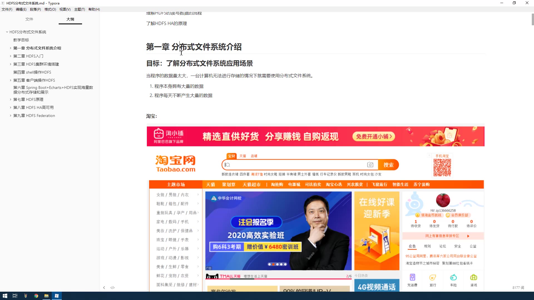Jump to 第五章 客户端操作HDFS outline entry
The image size is (534, 300).
point(34,80)
